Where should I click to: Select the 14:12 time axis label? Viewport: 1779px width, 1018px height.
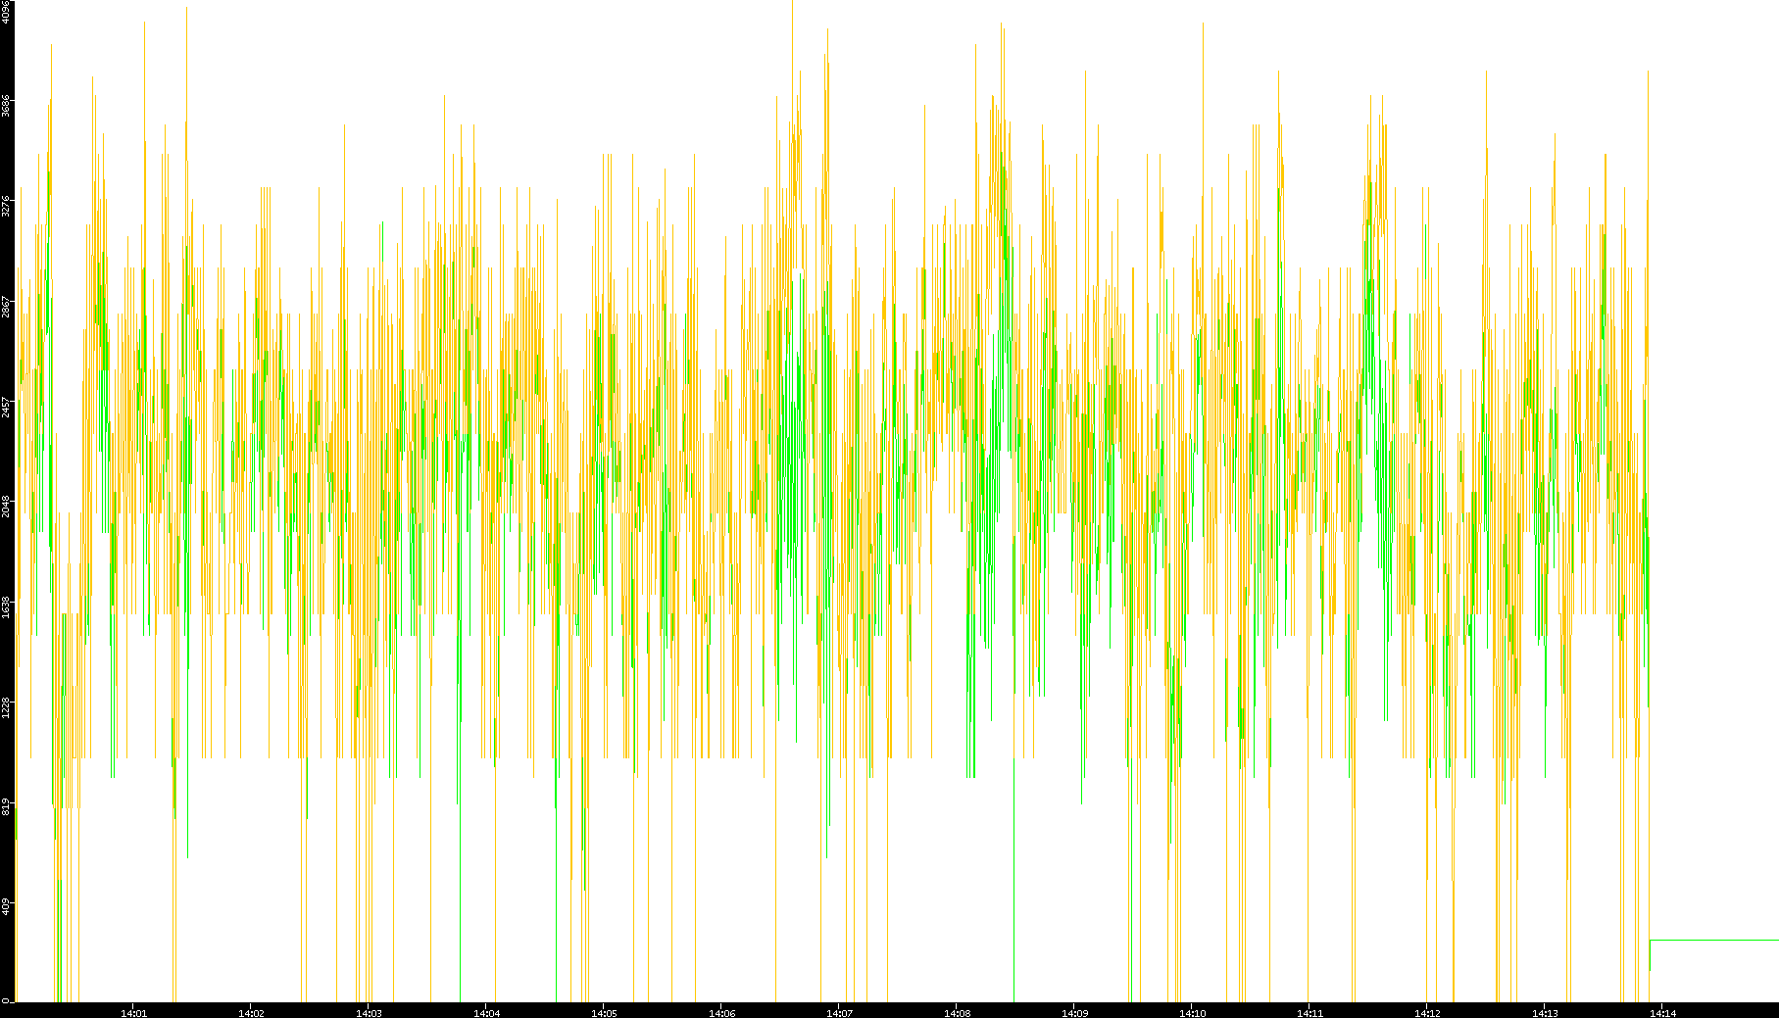(1428, 1013)
